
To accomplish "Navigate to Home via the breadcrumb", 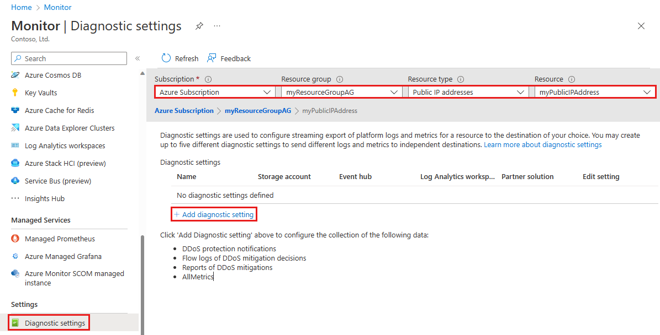I will click(21, 7).
